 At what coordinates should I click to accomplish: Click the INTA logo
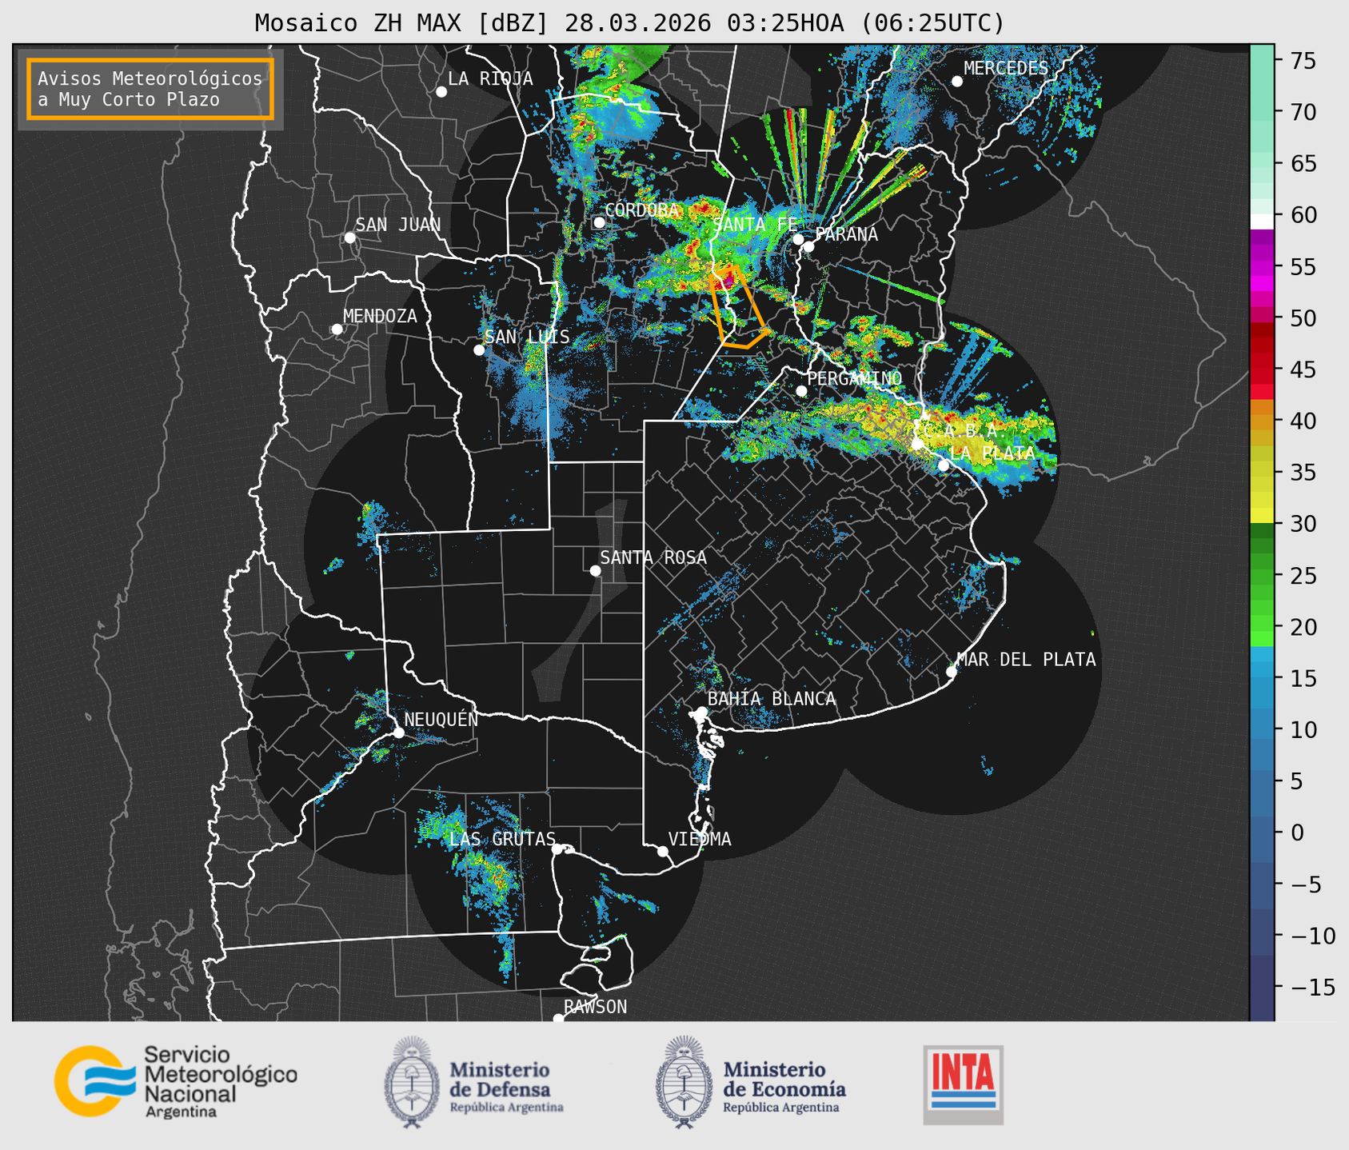(963, 1084)
